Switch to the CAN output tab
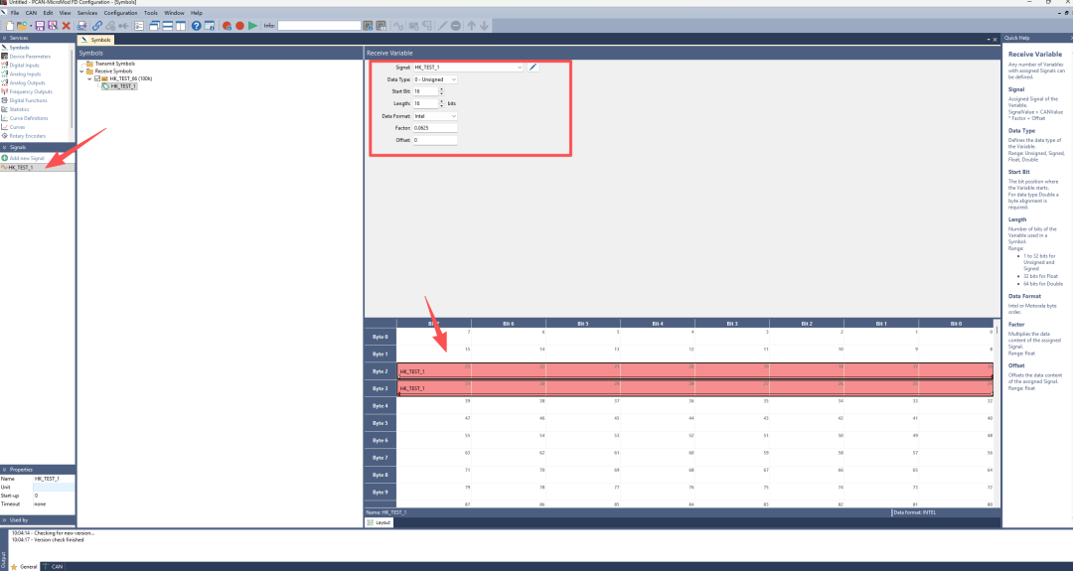The width and height of the screenshot is (1073, 571). 56,566
